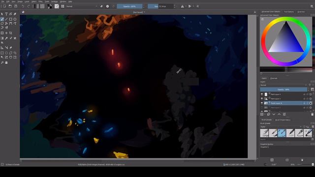
Task: Toggle the horizontal mirror tool
Action: pyautogui.click(x=182, y=6)
